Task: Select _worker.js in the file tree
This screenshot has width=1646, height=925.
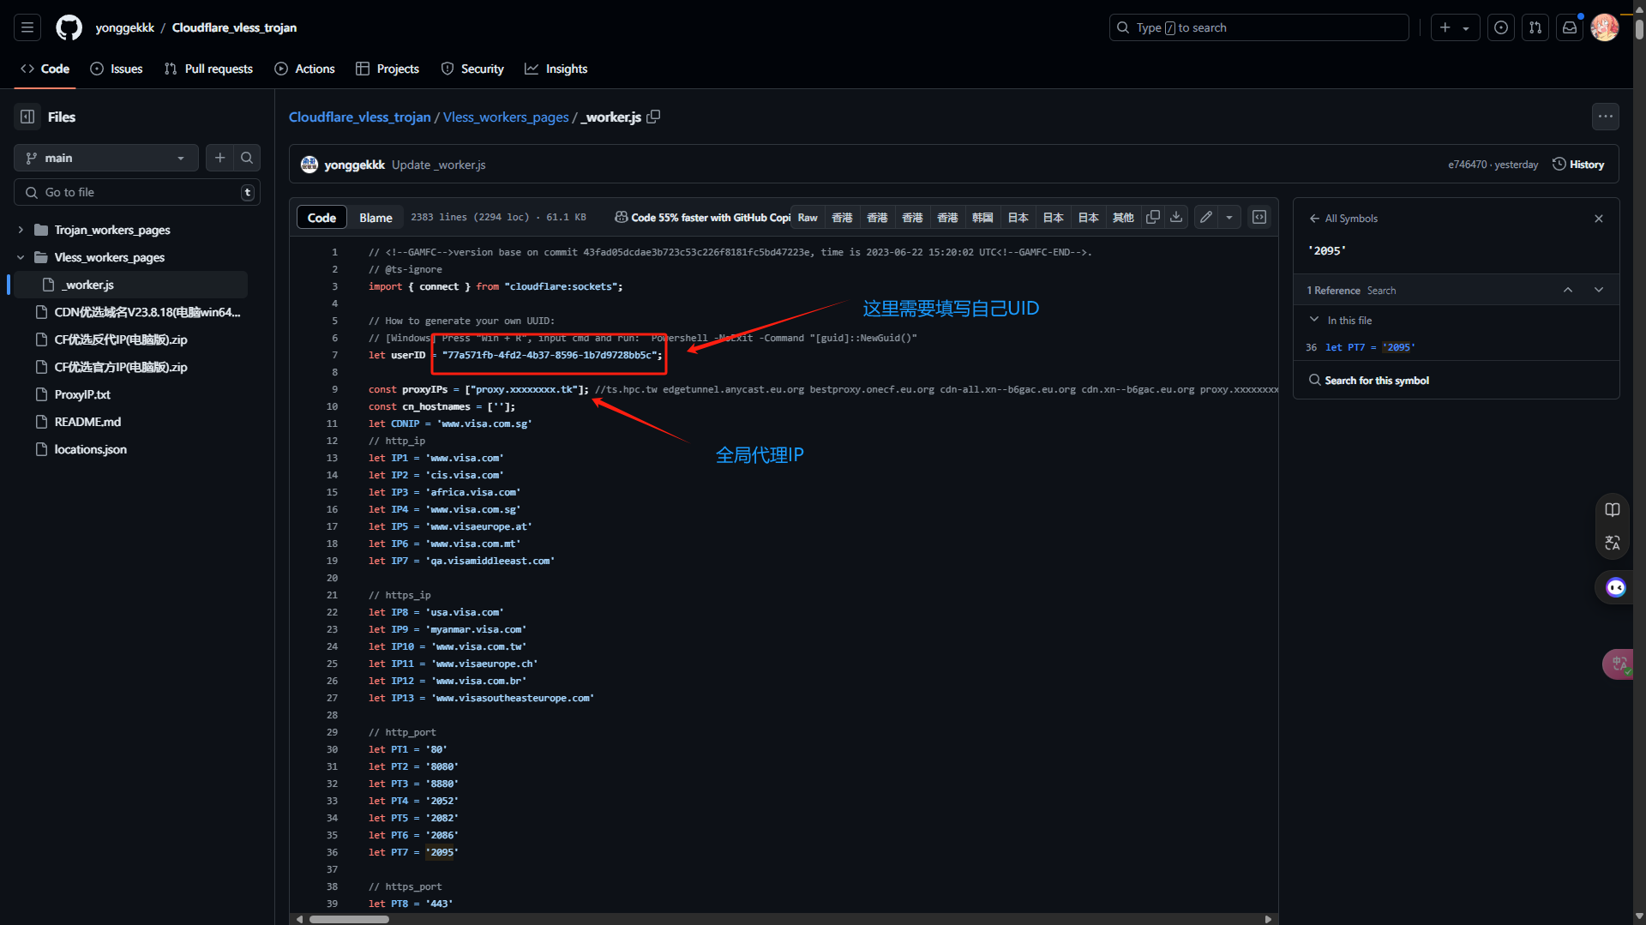Action: (x=130, y=285)
